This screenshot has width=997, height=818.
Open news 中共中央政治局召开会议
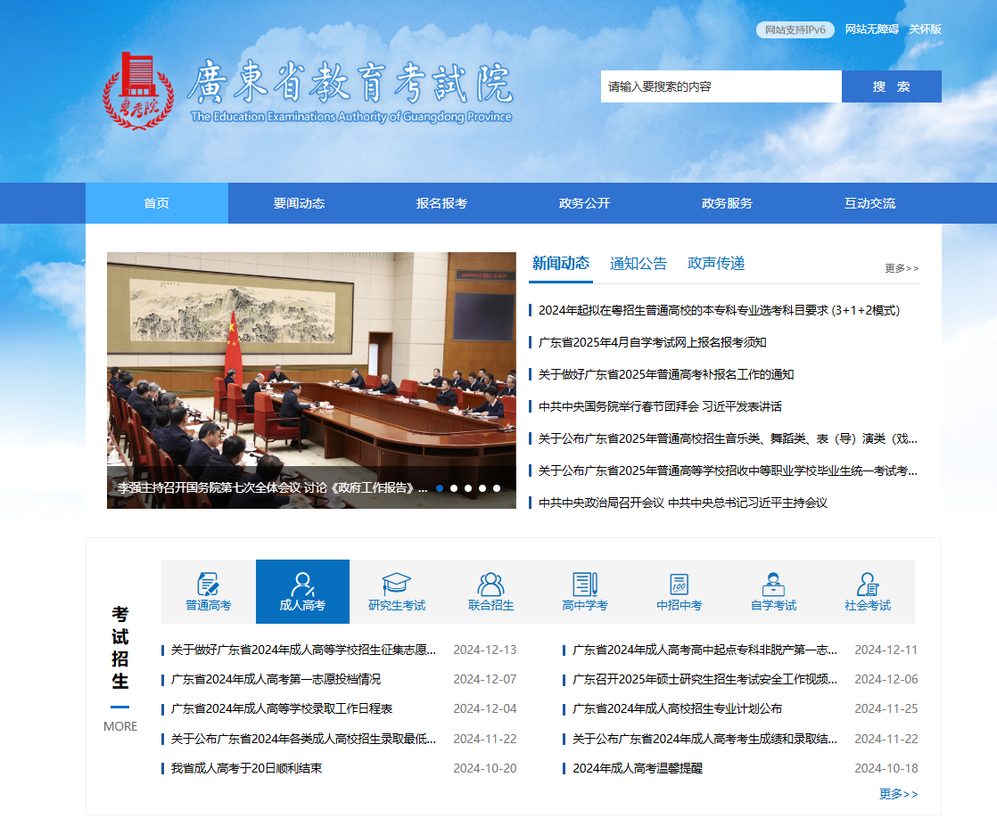coord(683,503)
